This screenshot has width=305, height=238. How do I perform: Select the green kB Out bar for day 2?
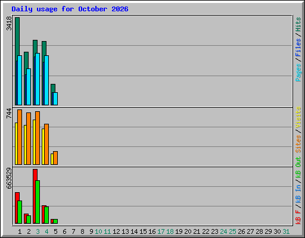(x=29, y=220)
